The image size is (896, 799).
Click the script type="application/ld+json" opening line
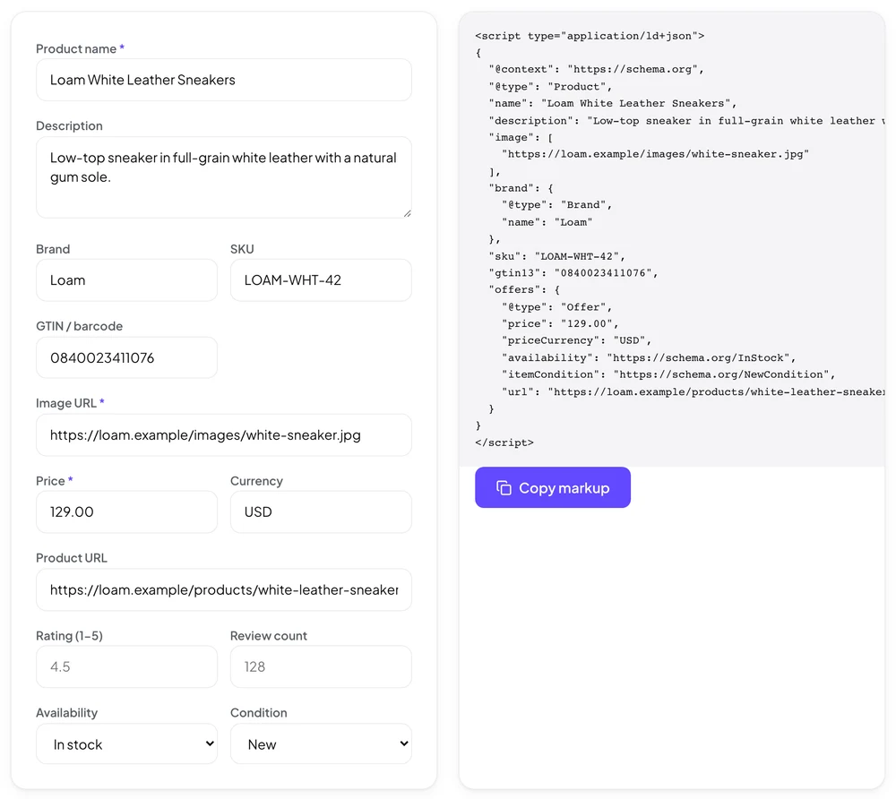point(590,36)
